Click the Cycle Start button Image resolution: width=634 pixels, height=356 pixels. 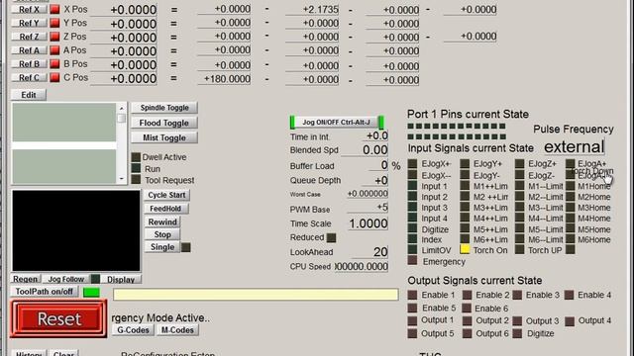click(166, 195)
